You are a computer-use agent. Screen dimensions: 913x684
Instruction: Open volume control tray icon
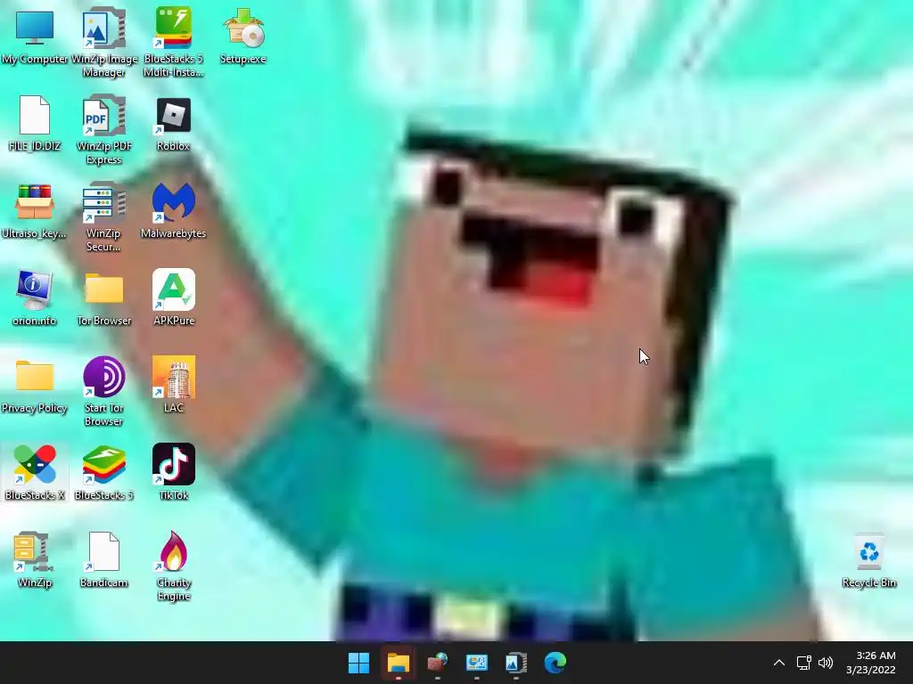coord(826,663)
